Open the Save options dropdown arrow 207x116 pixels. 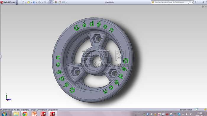(x=37, y=2)
